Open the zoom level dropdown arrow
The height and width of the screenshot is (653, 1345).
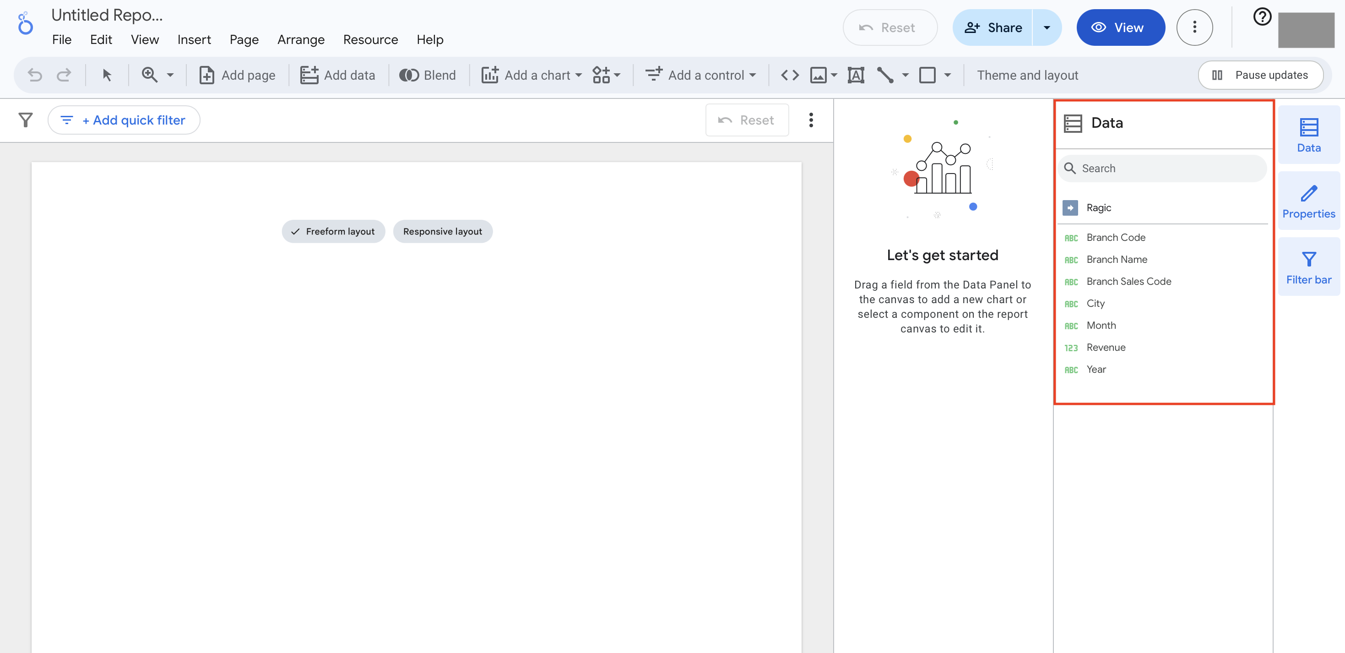[170, 75]
